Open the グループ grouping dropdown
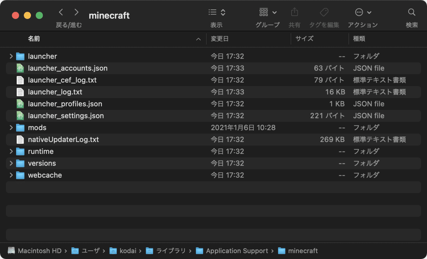 tap(268, 12)
